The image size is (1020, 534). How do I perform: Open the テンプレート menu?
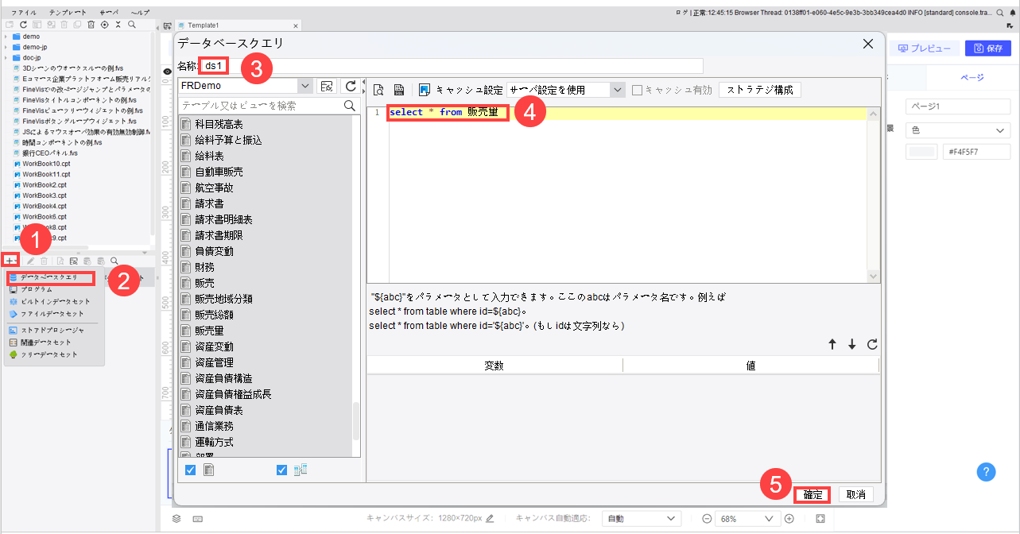point(68,14)
